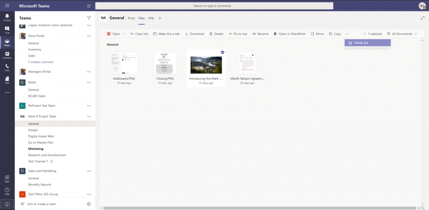Viewport: 429px width, 210px height.
Task: Open Files from the left rail
Action: click(7, 80)
